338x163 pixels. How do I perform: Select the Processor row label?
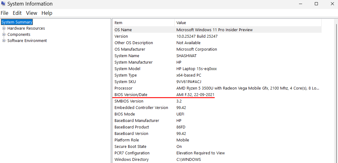click(x=123, y=88)
